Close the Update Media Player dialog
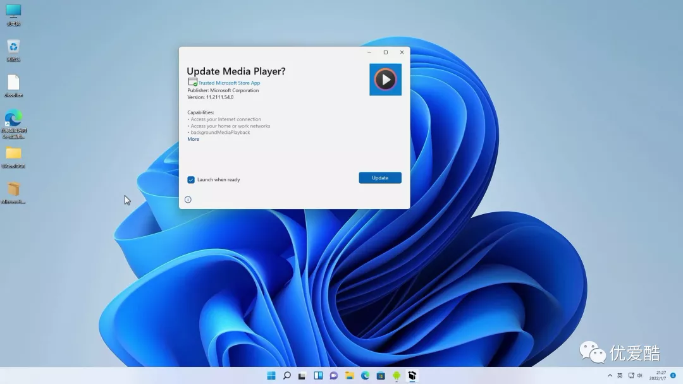 402,52
